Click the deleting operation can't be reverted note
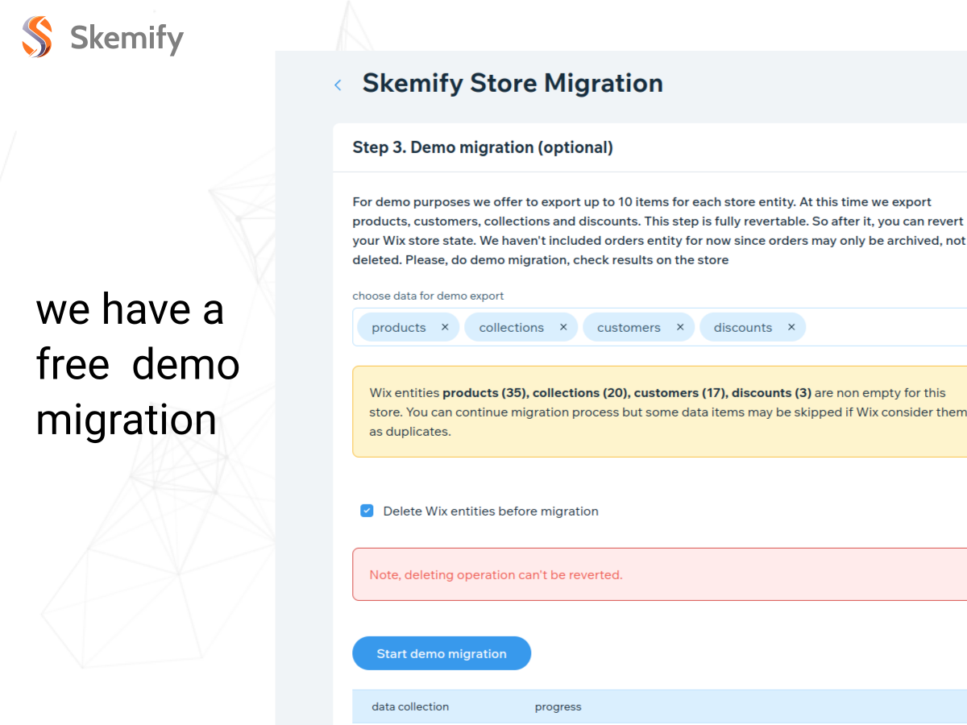 point(659,574)
